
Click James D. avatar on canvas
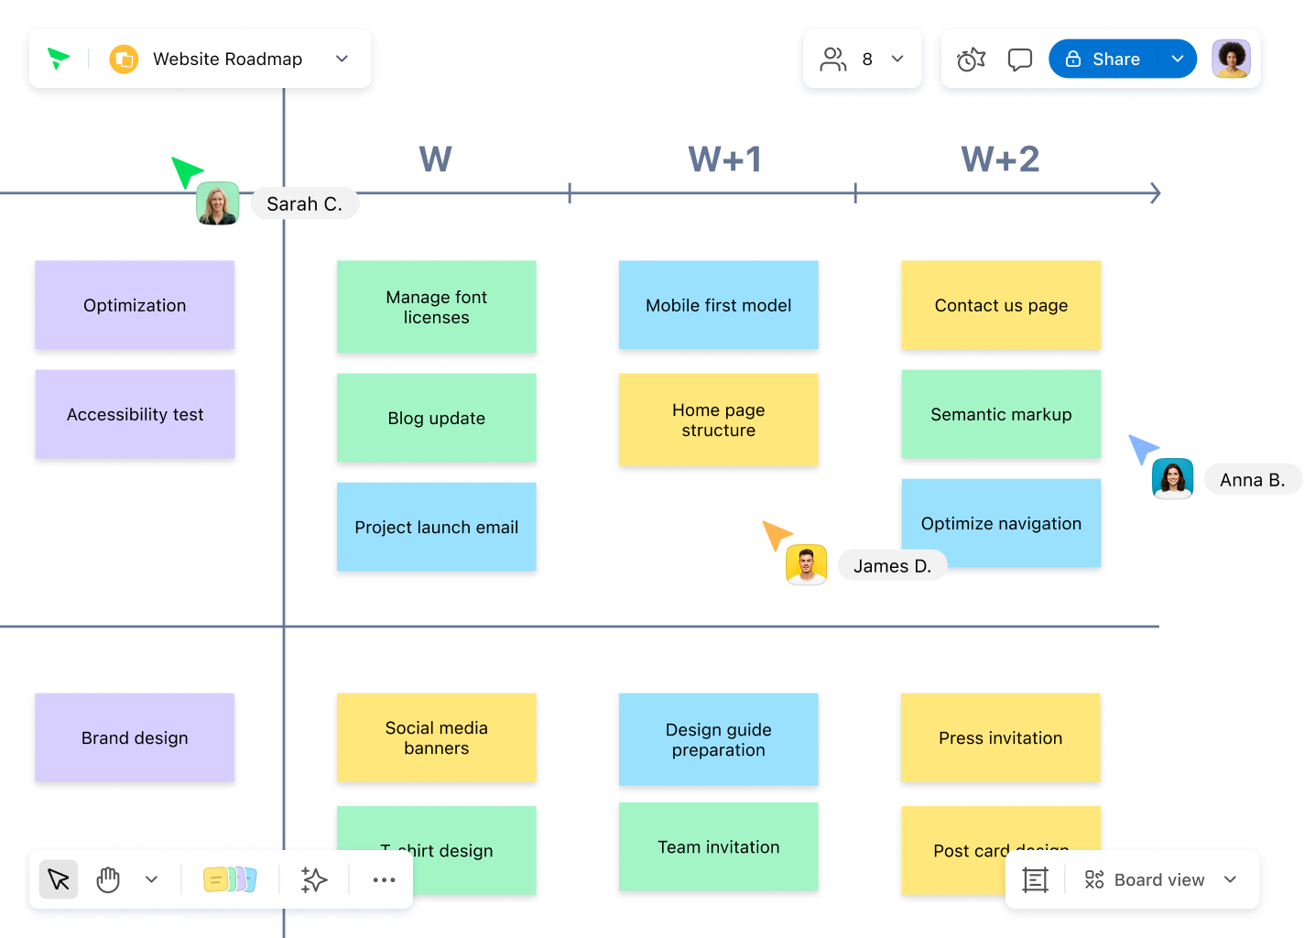806,564
